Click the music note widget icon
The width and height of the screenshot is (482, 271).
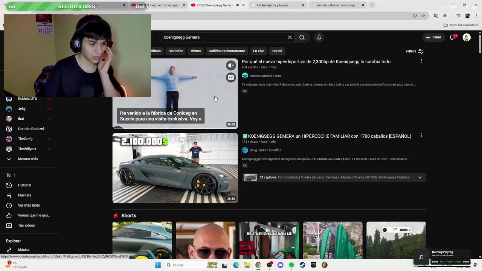point(421,257)
